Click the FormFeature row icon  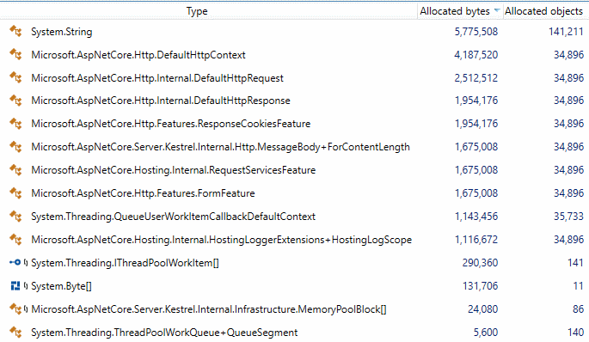(x=15, y=193)
